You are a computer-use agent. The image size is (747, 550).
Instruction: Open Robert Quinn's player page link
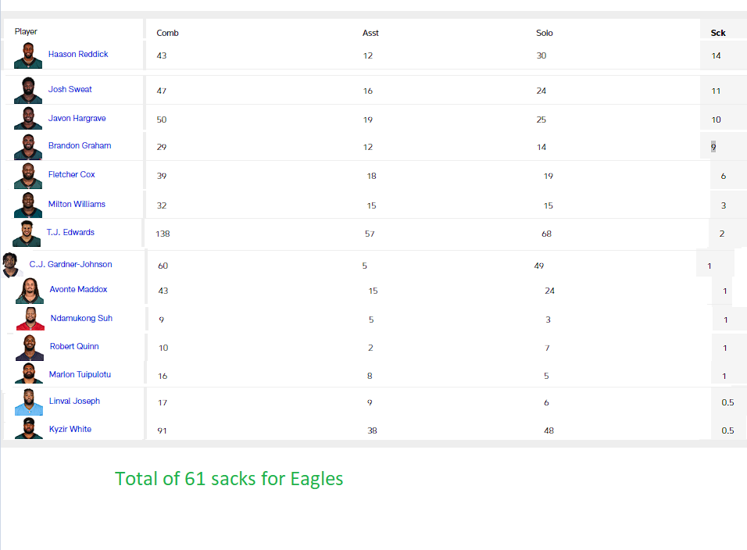(74, 347)
